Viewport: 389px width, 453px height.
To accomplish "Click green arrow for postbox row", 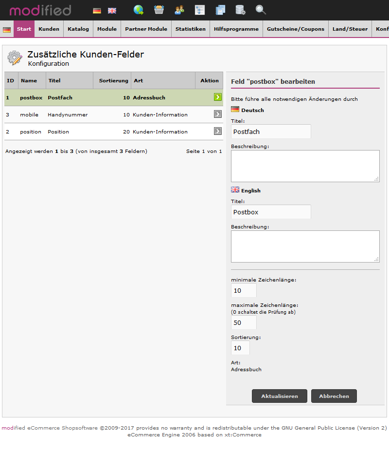I will 218,97.
